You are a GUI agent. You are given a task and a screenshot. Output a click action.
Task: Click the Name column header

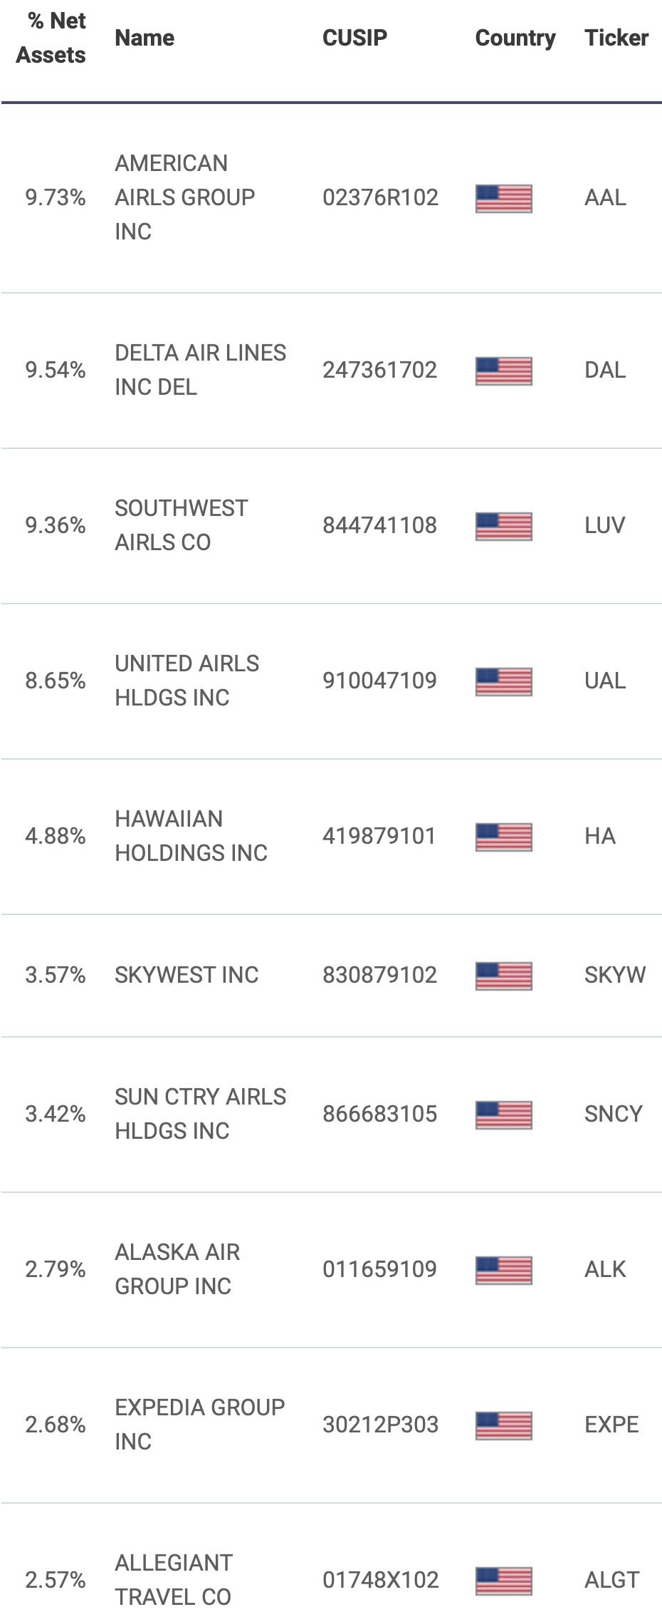click(145, 38)
